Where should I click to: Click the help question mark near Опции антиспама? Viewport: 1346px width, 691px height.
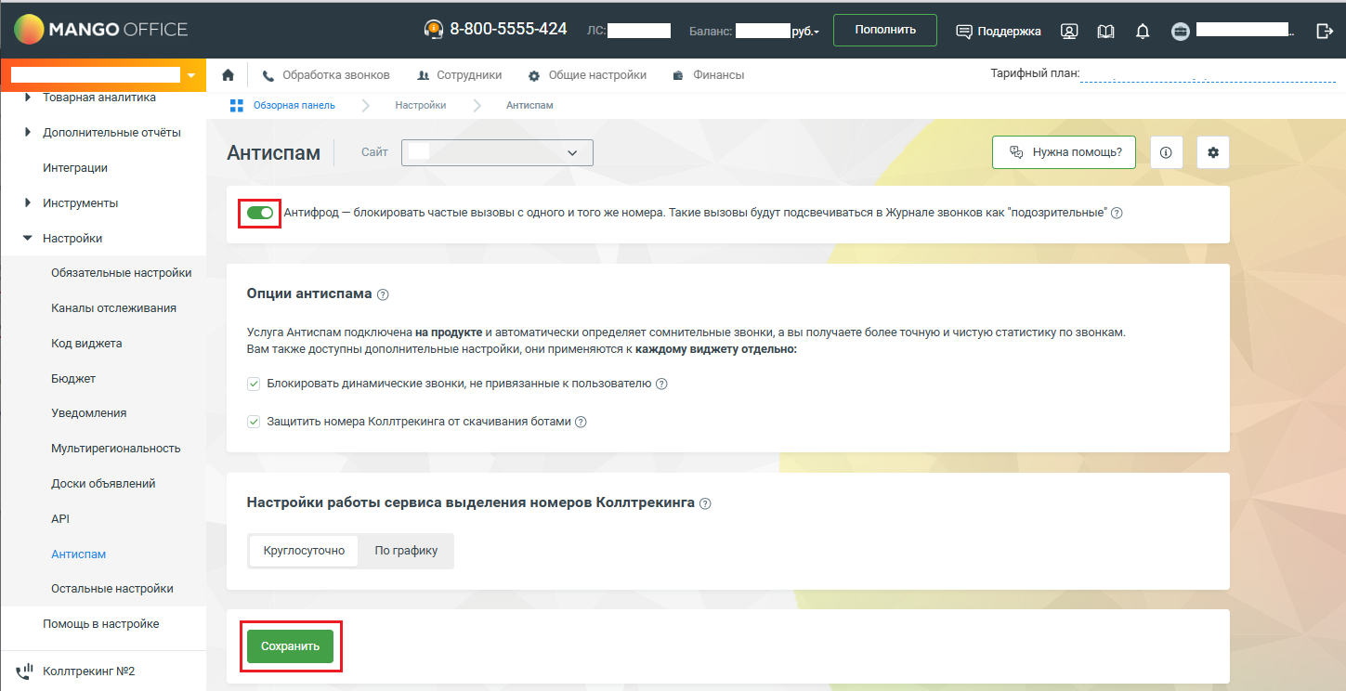pos(383,294)
